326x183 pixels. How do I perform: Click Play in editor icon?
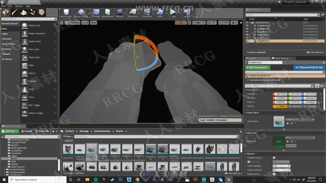(173, 13)
